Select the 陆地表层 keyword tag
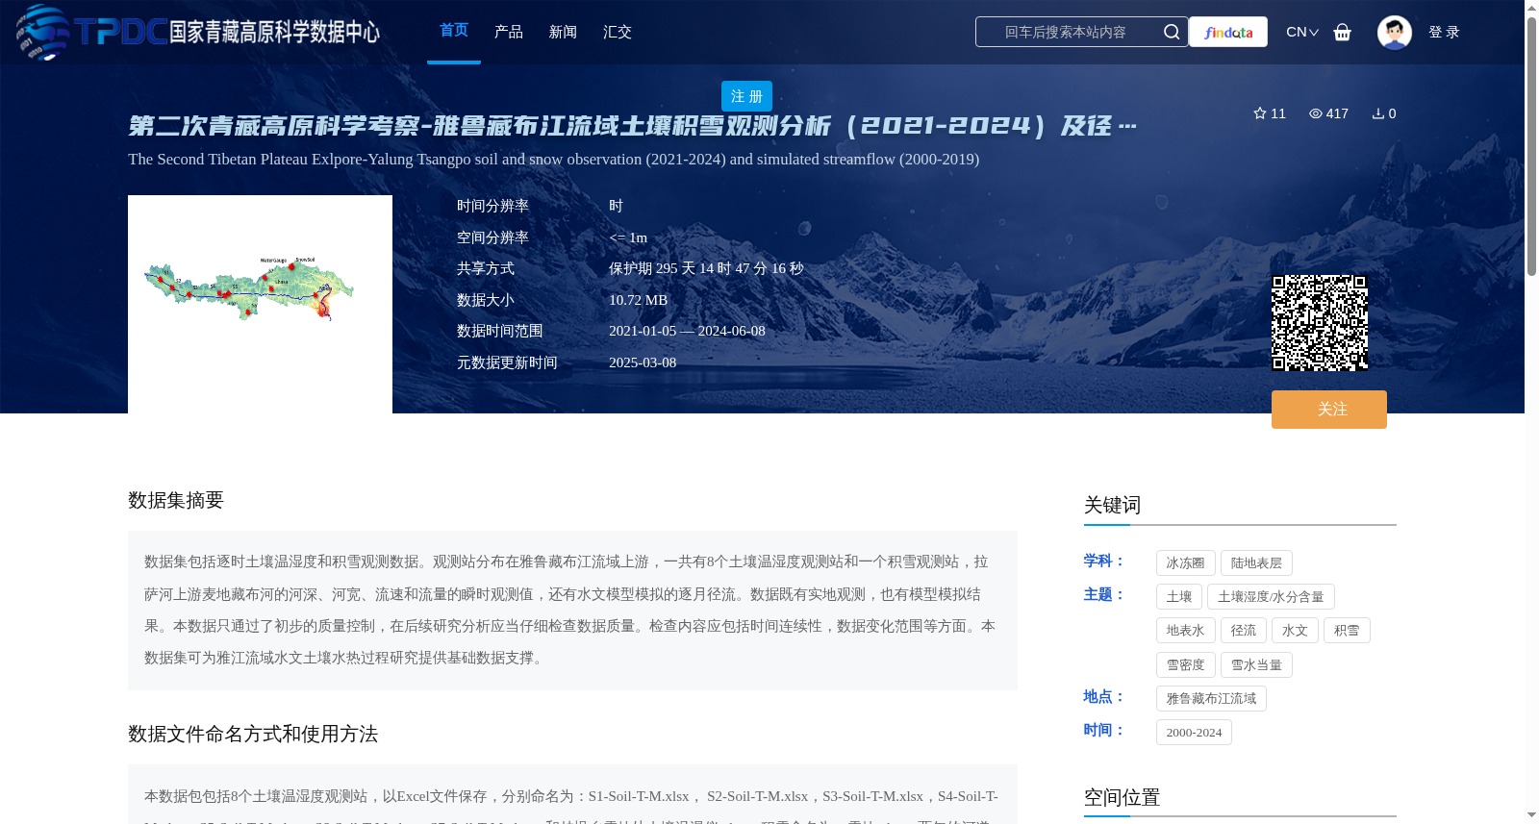The image size is (1539, 824). point(1256,563)
